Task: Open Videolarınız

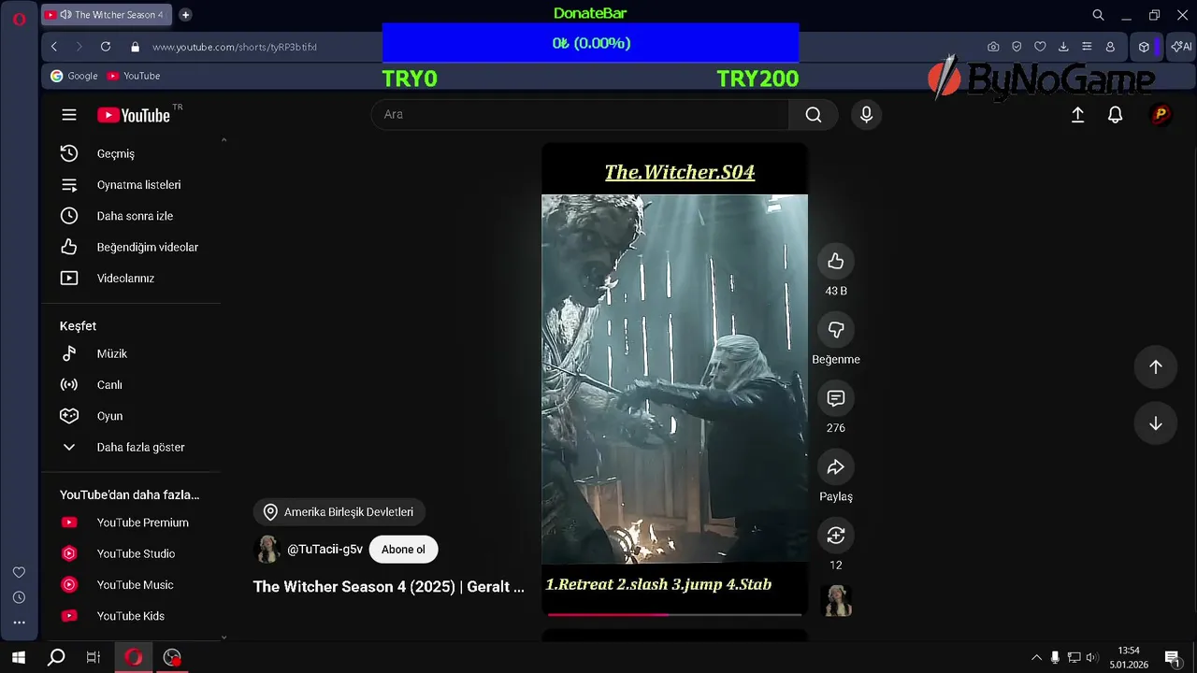Action: coord(129,279)
